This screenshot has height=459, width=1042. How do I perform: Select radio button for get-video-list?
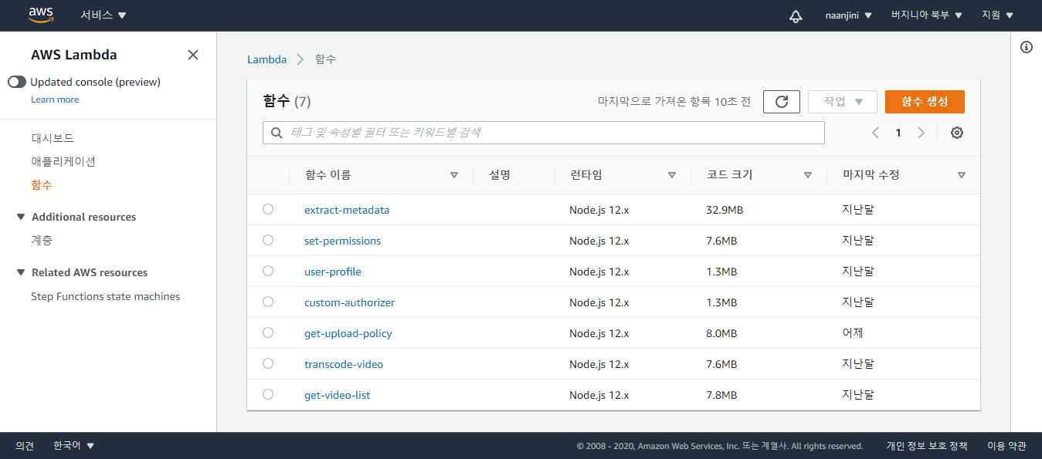pyautogui.click(x=268, y=394)
